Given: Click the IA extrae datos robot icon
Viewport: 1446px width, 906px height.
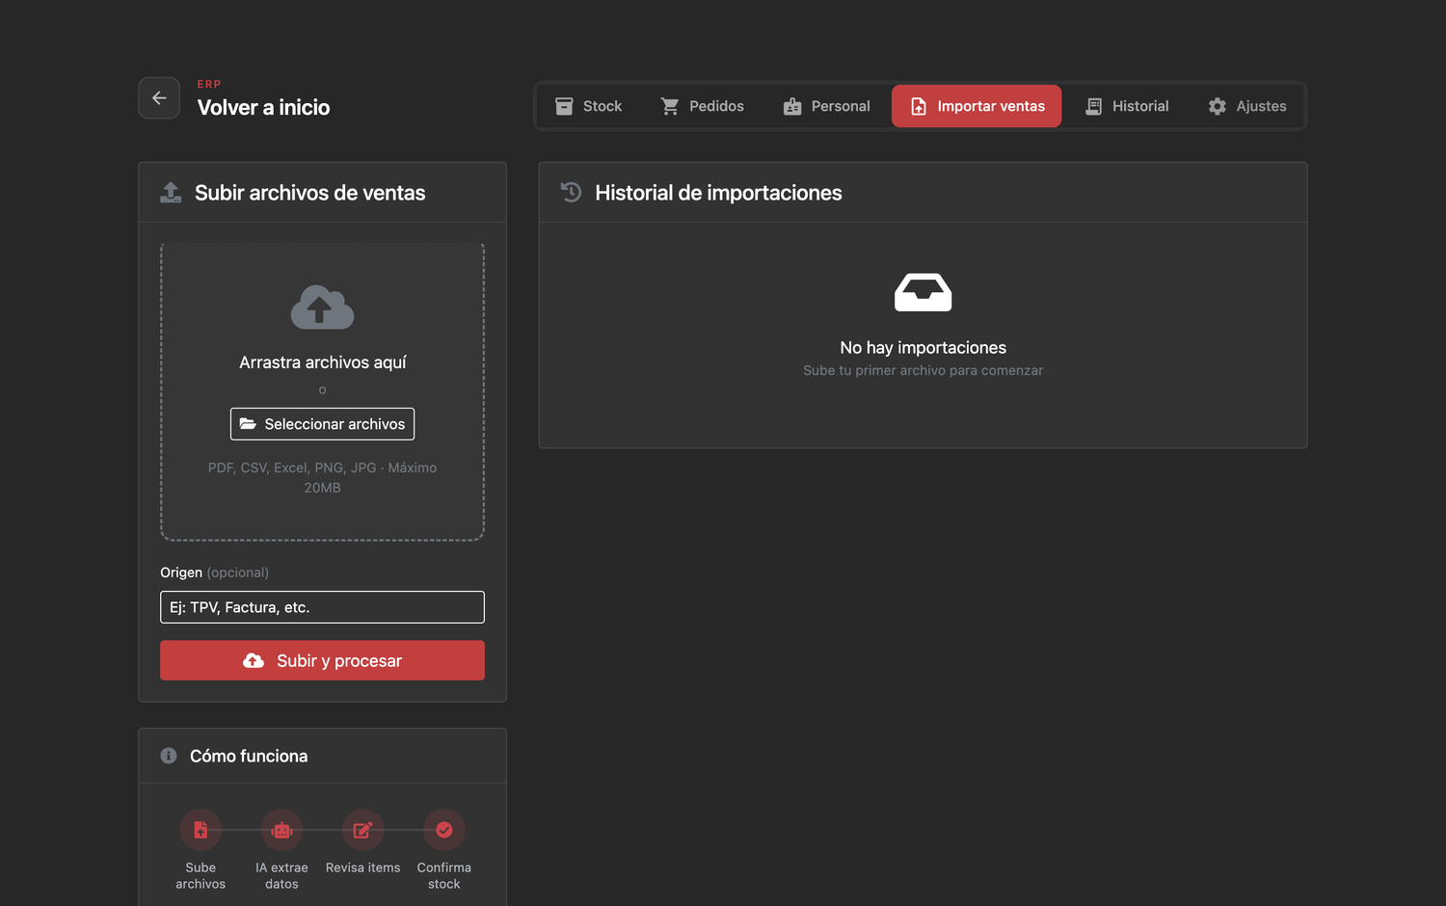Looking at the screenshot, I should [x=281, y=830].
